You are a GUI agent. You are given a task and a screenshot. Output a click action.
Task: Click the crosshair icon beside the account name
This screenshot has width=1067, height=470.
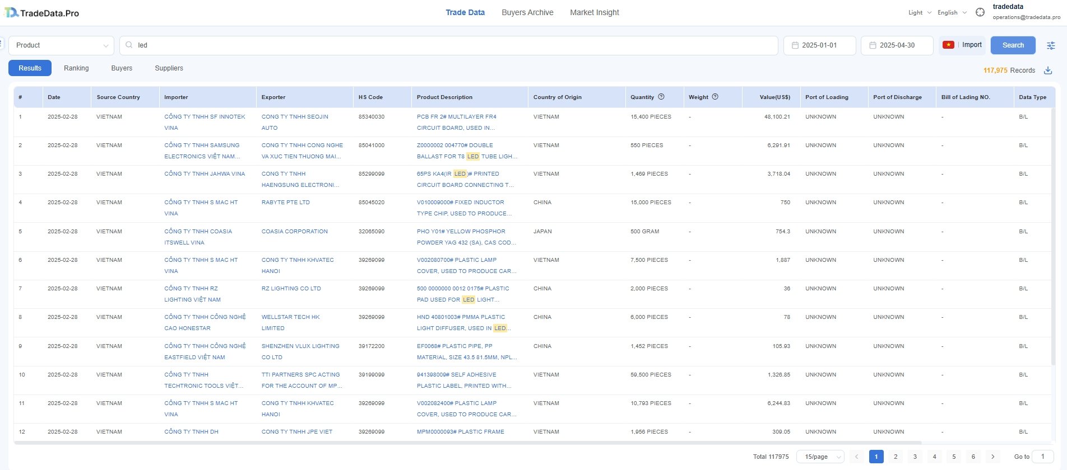pos(980,12)
